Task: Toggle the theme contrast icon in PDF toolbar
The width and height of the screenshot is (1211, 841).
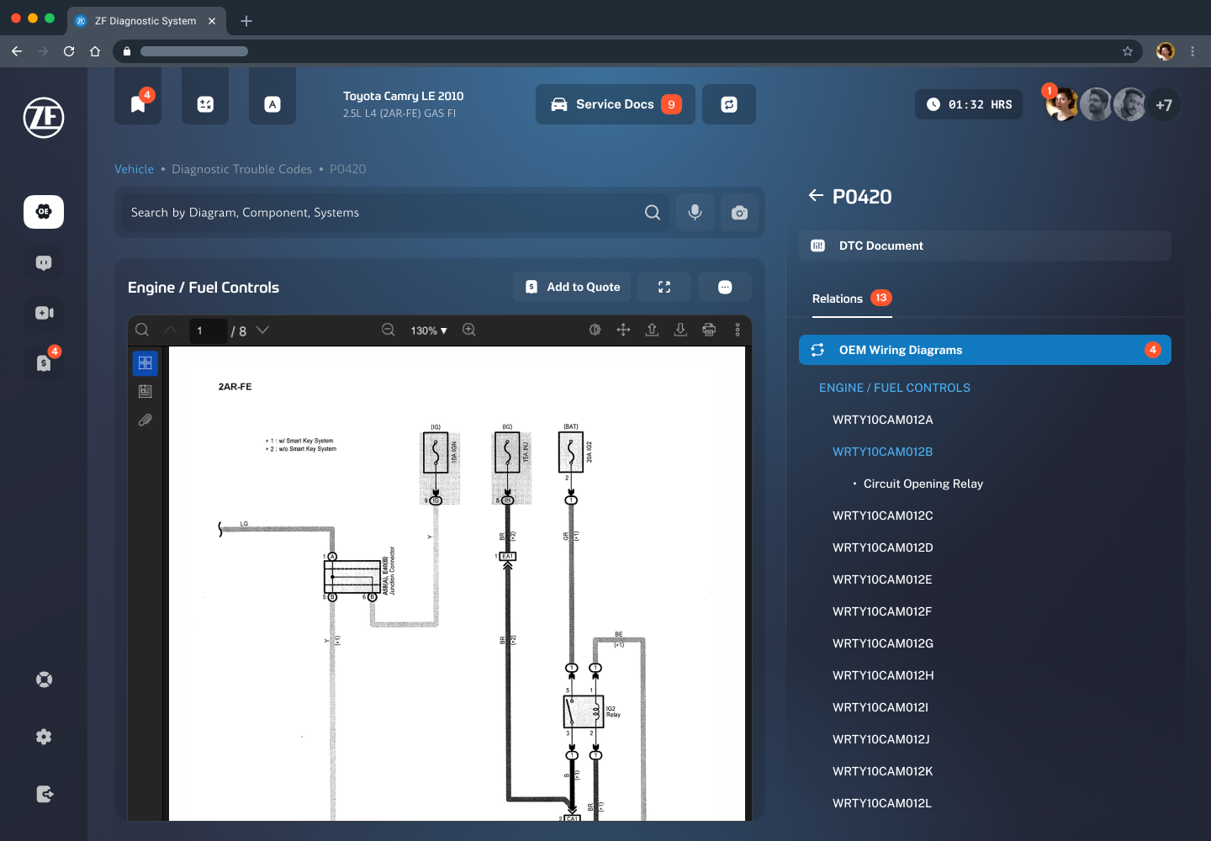Action: tap(595, 330)
